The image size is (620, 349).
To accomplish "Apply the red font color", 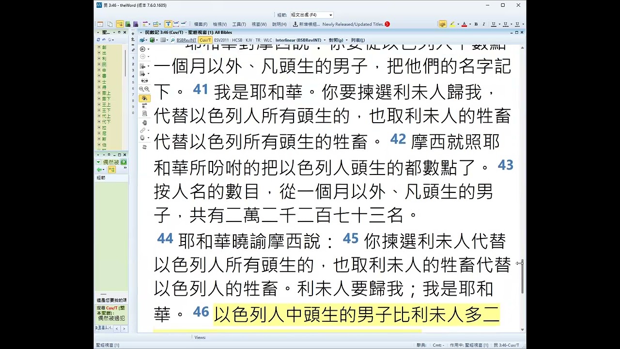I will tap(464, 24).
